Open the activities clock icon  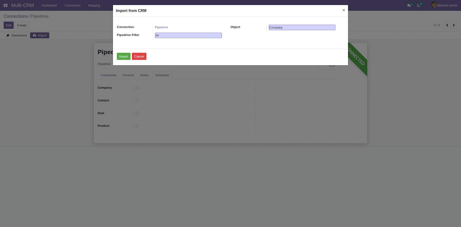click(419, 5)
